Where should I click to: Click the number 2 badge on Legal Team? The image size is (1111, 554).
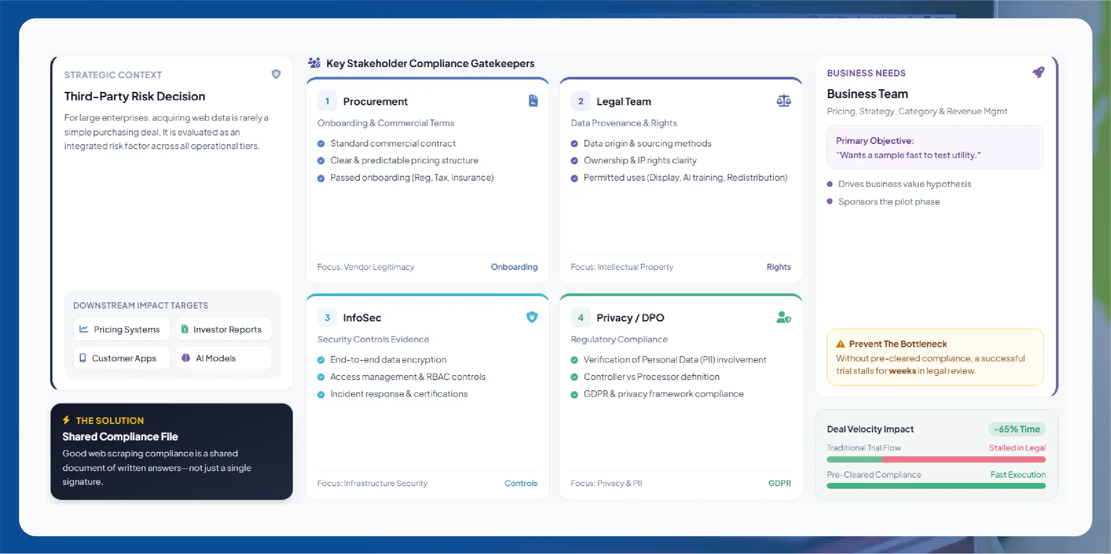[x=581, y=101]
